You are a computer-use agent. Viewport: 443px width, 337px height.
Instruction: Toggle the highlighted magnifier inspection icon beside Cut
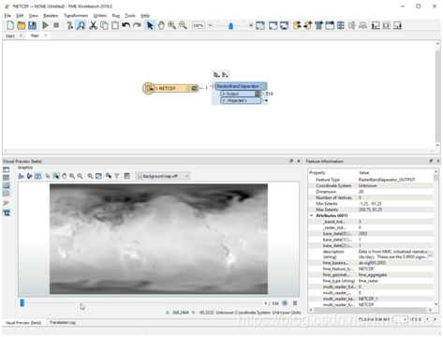point(81,25)
